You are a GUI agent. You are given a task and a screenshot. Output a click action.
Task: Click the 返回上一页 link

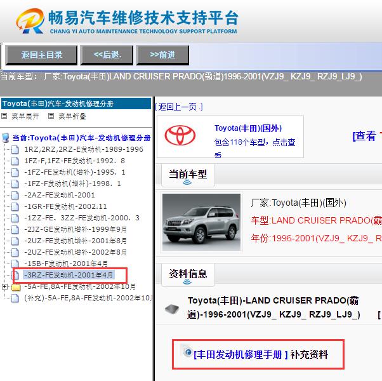[x=179, y=107]
